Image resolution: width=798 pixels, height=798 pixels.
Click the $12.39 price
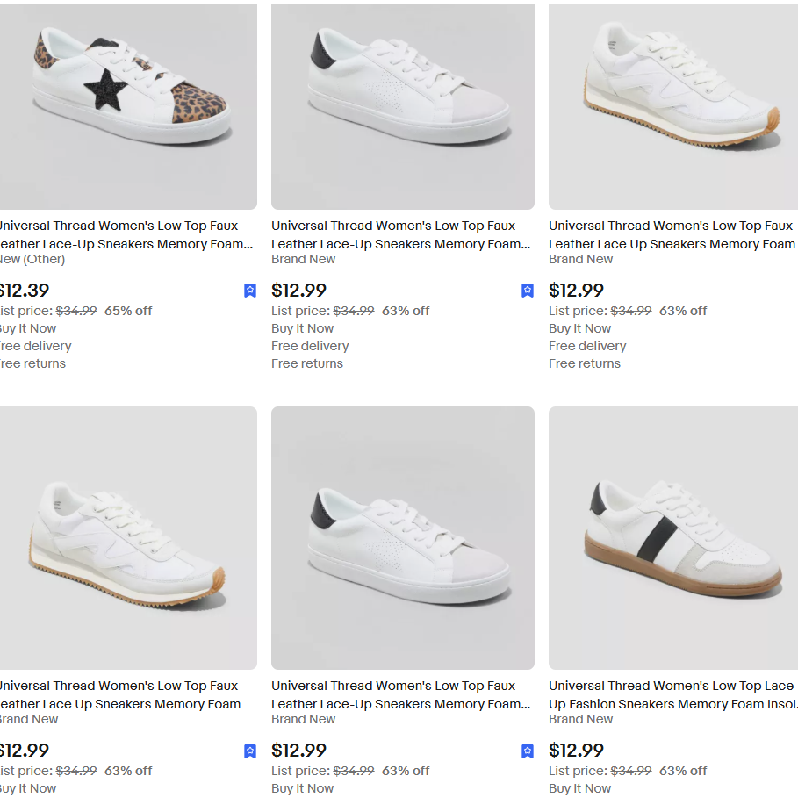tap(24, 291)
